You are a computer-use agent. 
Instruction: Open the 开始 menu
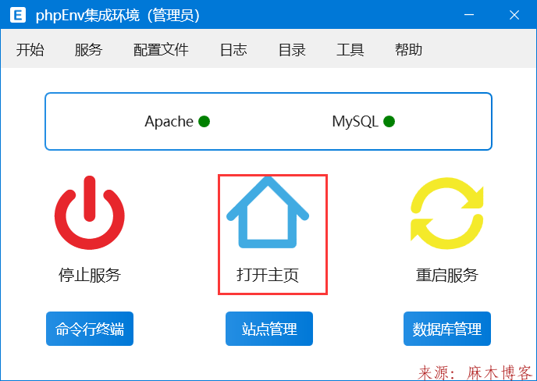pyautogui.click(x=30, y=50)
